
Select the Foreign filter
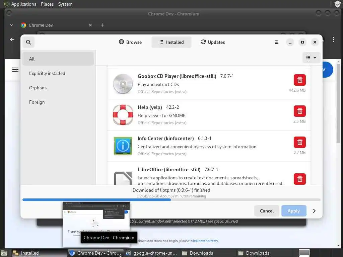58,102
